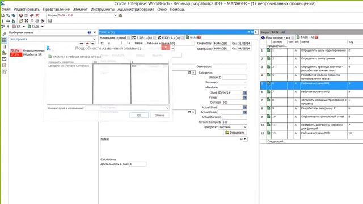Click the Percent Complete input field
The image size is (363, 204).
[x=234, y=122]
